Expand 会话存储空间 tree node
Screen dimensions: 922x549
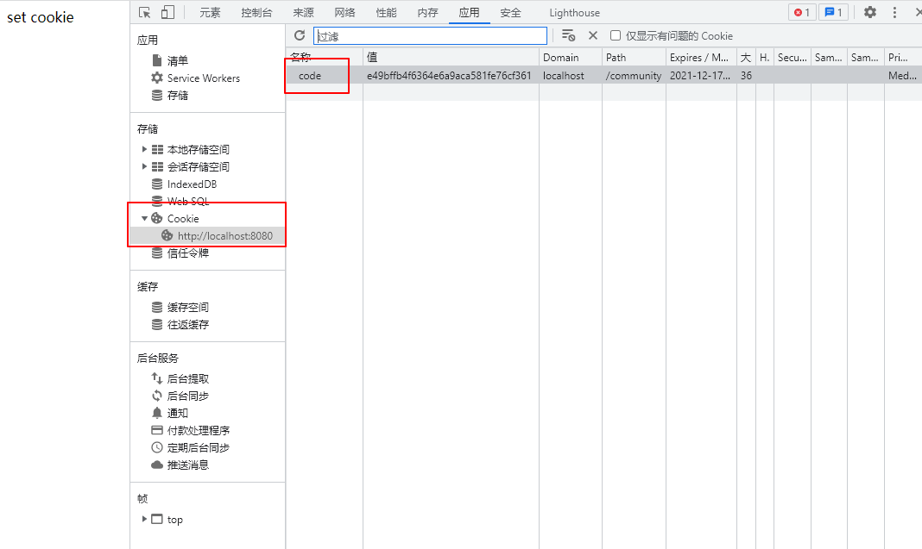pyautogui.click(x=144, y=166)
